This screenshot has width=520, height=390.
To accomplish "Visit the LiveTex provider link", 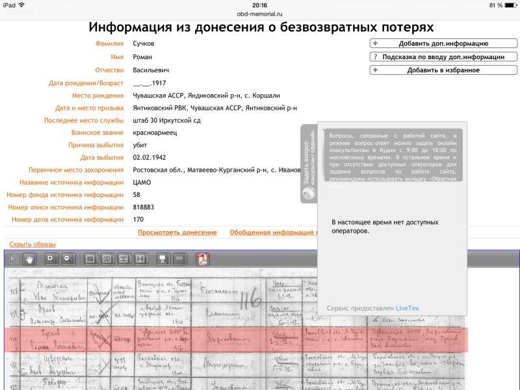I will pyautogui.click(x=408, y=308).
